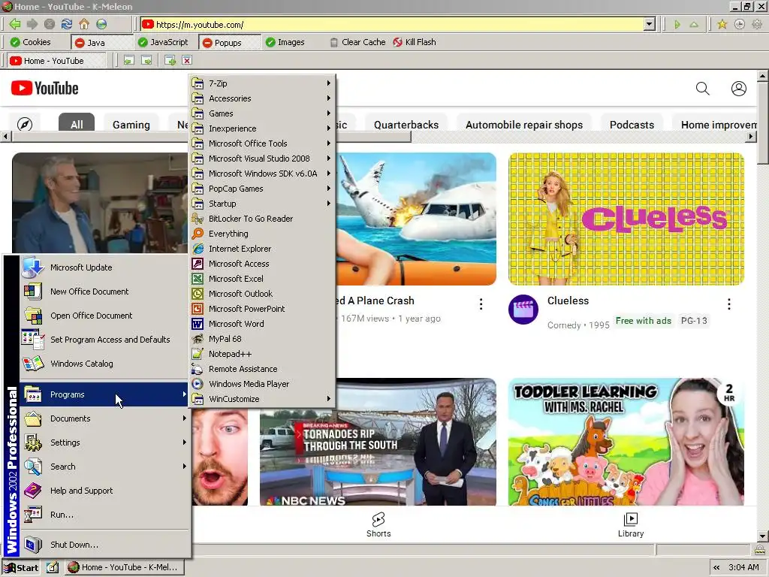Launch Notepad++ from Programs menu

pyautogui.click(x=262, y=354)
